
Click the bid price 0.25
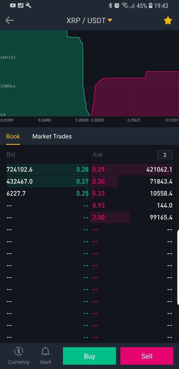click(82, 193)
